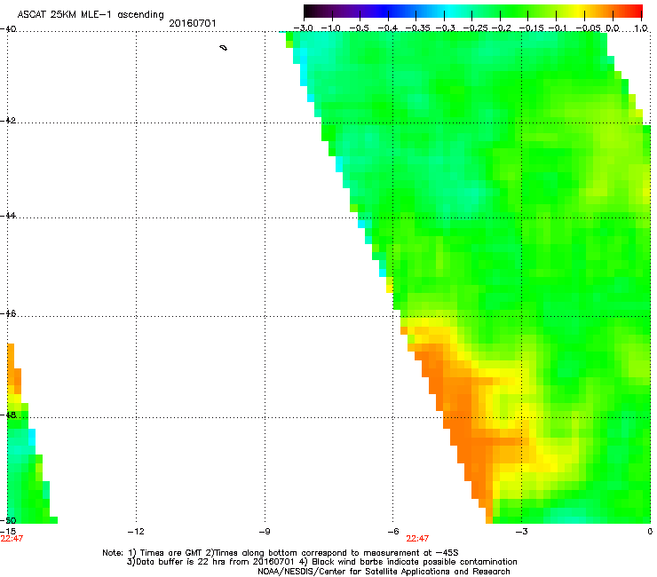Click the title "ASCAT 25KM MLE-1 ascending"
This screenshot has height=577, width=657.
click(91, 15)
